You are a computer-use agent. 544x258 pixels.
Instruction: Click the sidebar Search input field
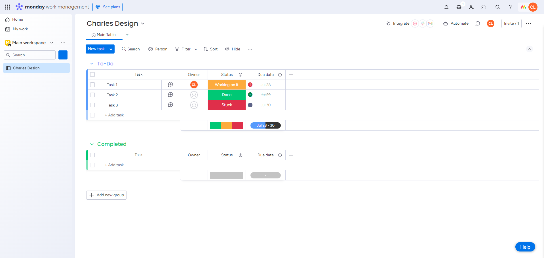tap(29, 55)
